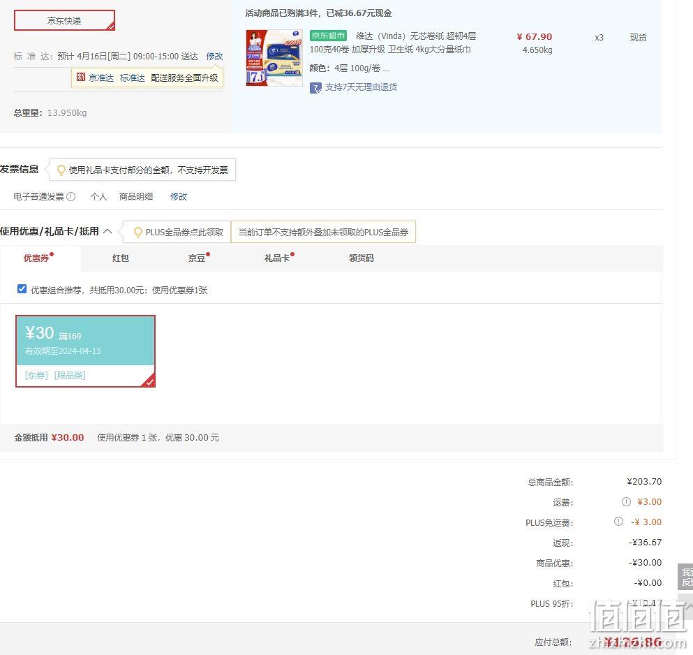The width and height of the screenshot is (693, 655).
Task: Click the 商品明细 invoice content text
Action: tap(136, 196)
